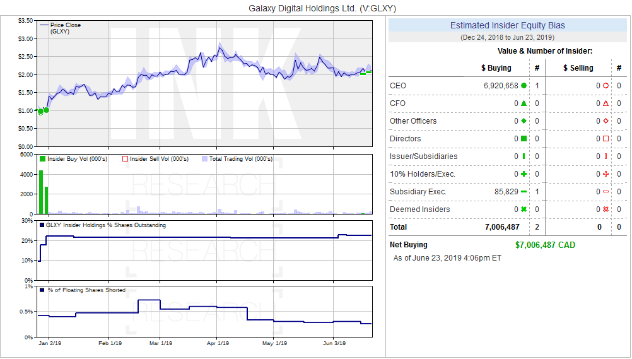Screen dimensions: 632x359
Task: Click the Net Buying label
Action: tap(408, 244)
